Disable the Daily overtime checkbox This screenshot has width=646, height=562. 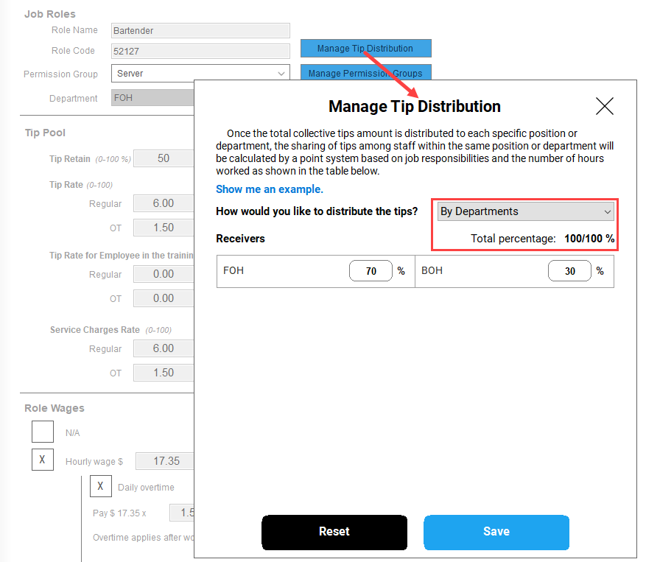click(100, 486)
